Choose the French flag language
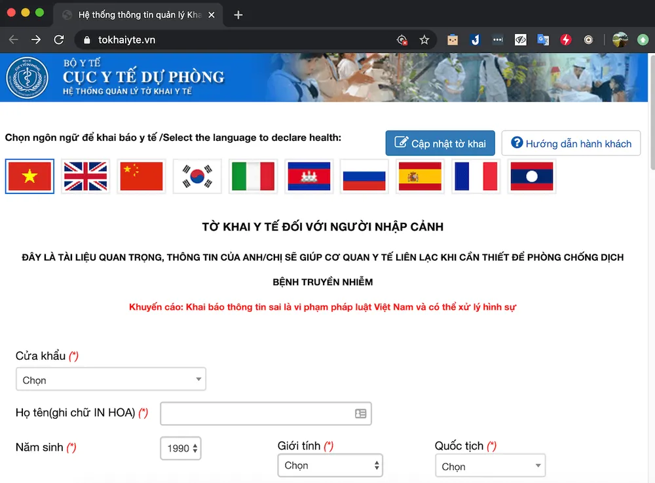Viewport: 655px width, 483px height. [x=476, y=176]
